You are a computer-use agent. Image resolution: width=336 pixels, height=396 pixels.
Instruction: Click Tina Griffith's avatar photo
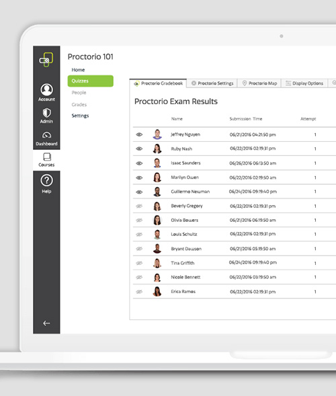(157, 263)
